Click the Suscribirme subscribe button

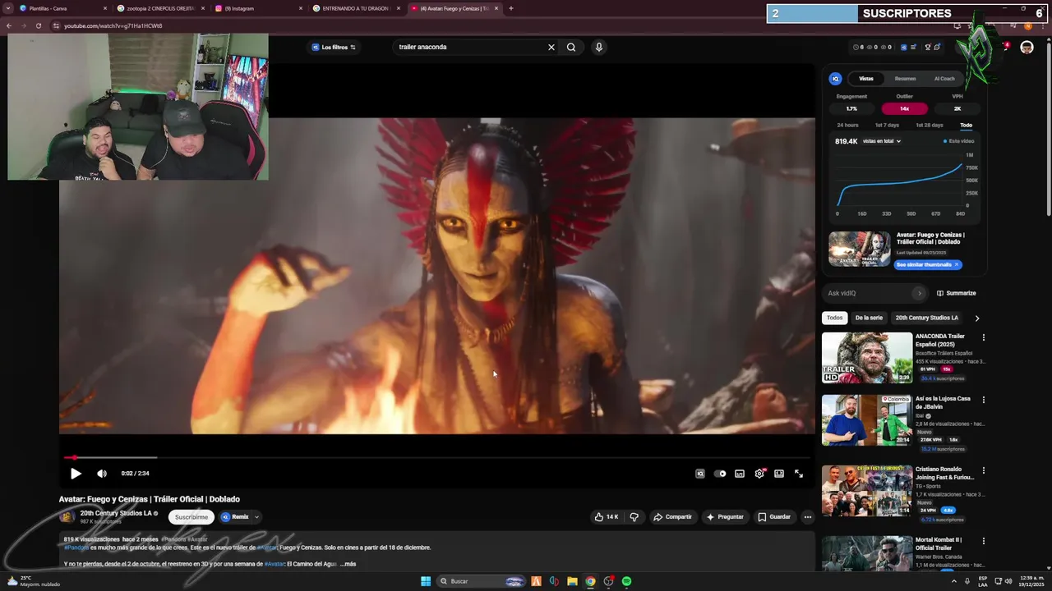tap(191, 517)
